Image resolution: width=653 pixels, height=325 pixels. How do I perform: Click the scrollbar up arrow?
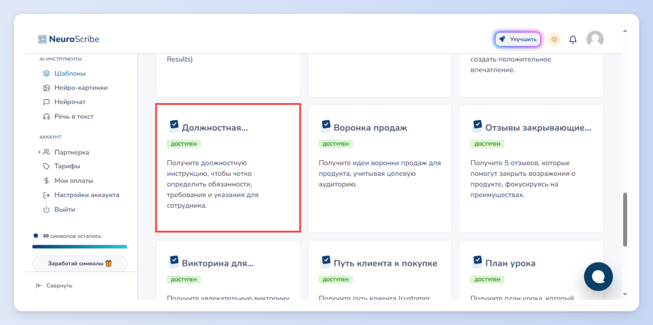point(625,31)
